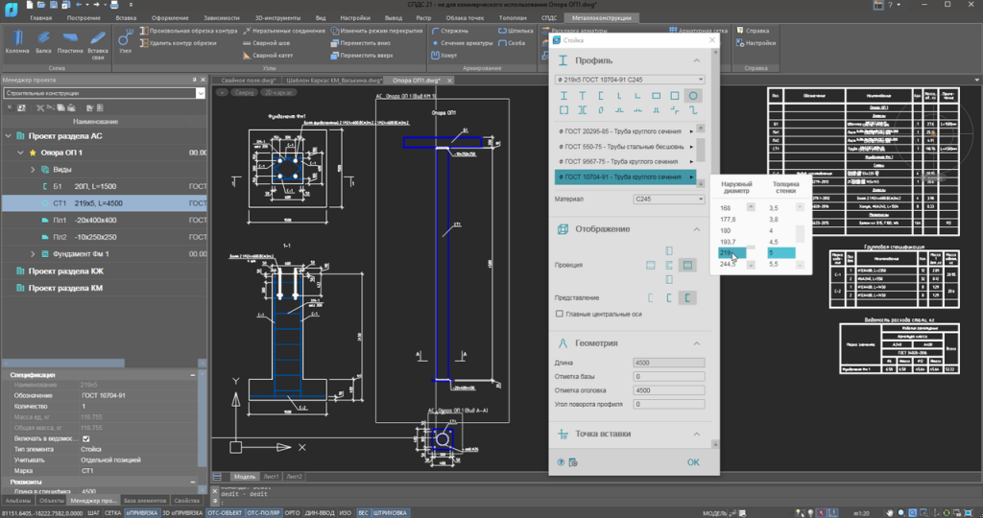
Task: Select wall thickness 5 in the list
Action: click(x=781, y=253)
